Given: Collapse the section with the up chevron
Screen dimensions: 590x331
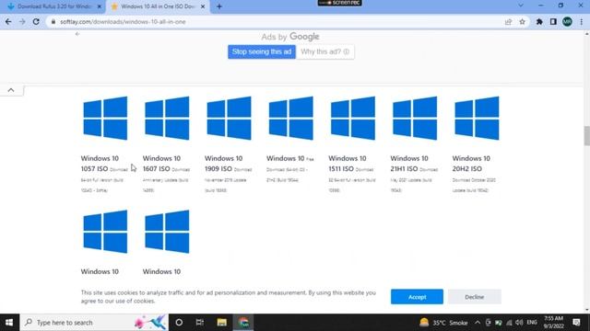Looking at the screenshot, I should coord(11,90).
